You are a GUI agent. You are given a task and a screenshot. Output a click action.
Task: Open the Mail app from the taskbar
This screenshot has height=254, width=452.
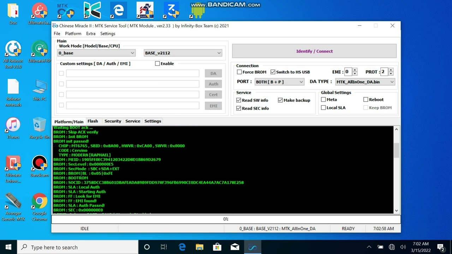[235, 247]
